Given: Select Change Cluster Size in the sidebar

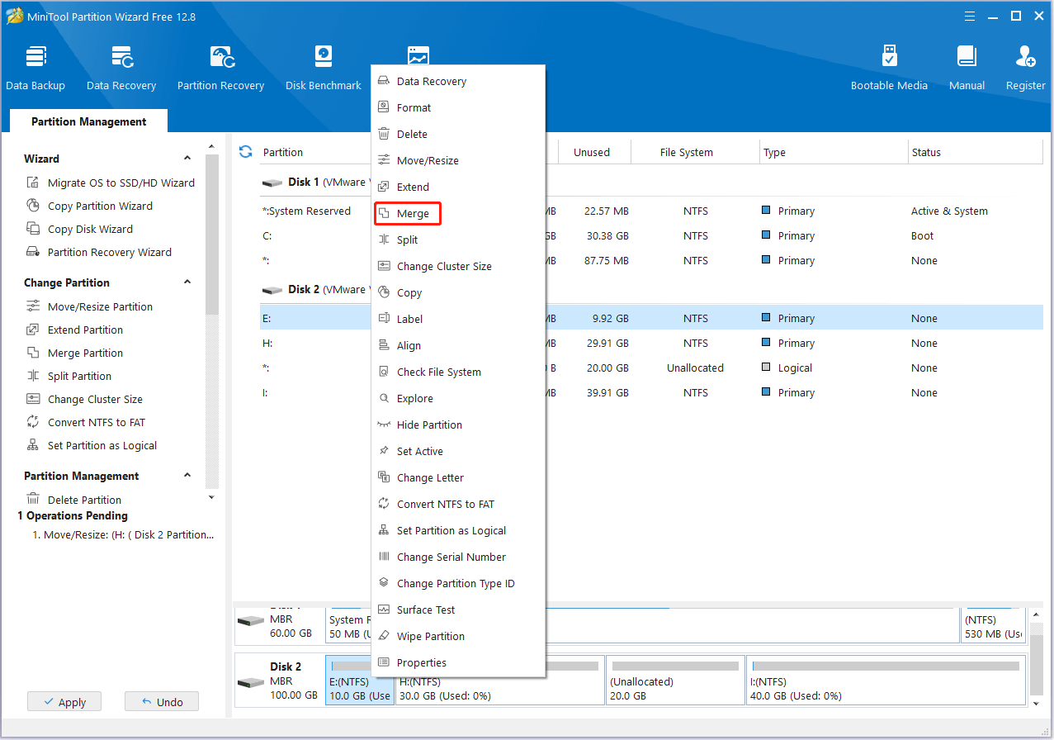Looking at the screenshot, I should click(85, 399).
